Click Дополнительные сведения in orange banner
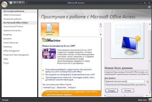 (x=59, y=95)
